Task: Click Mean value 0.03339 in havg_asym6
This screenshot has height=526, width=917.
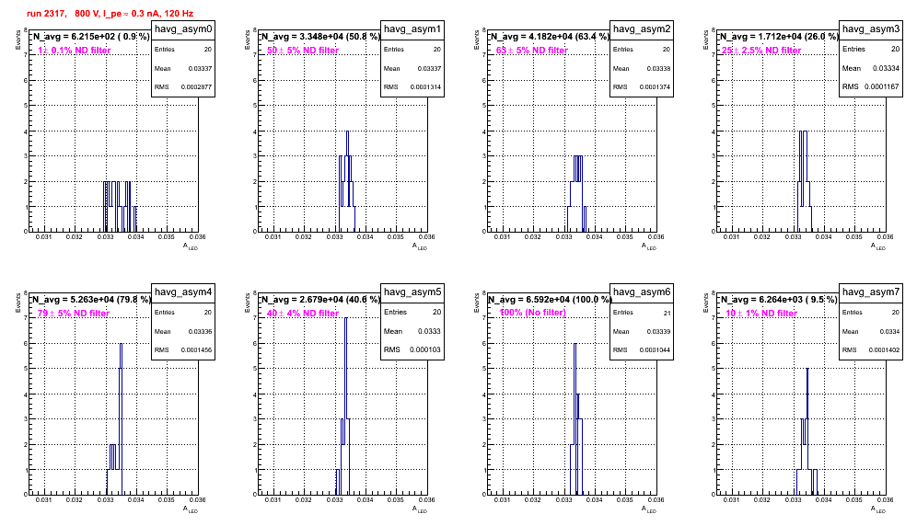Action: [x=658, y=331]
